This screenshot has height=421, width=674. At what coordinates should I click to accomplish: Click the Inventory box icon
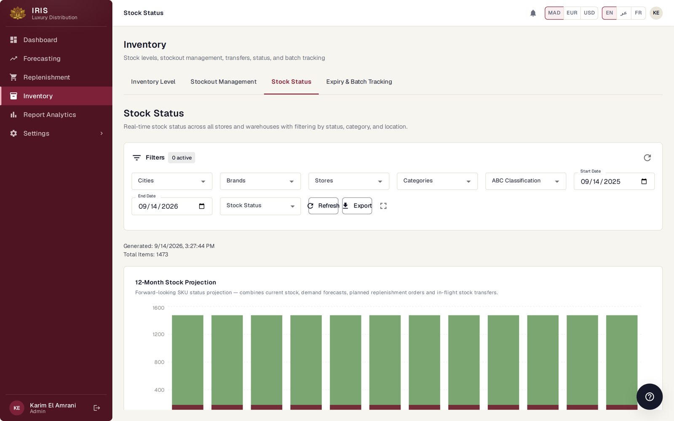(x=13, y=96)
